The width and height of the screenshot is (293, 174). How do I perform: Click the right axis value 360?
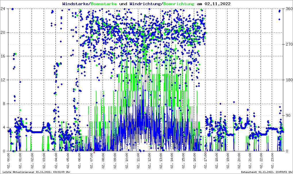289,9
